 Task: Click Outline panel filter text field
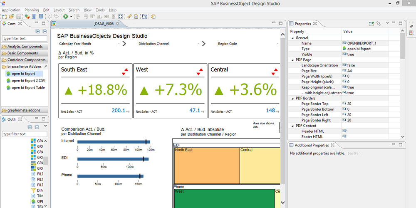tap(25, 134)
